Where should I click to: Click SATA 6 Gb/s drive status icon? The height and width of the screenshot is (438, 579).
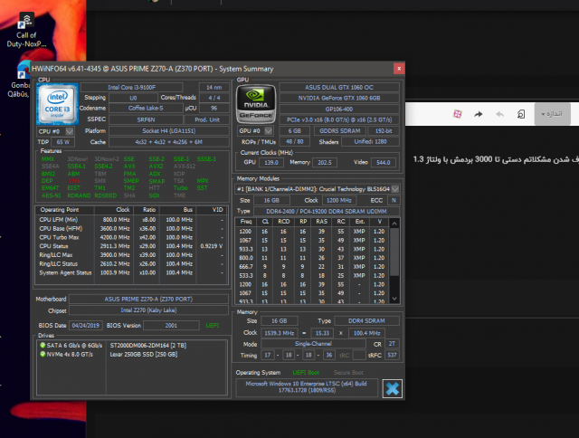pyautogui.click(x=43, y=346)
